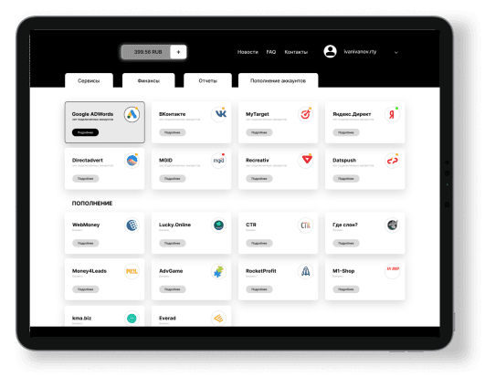This screenshot has width=485, height=377.
Task: Click Подробнее button on WebMoney card
Action: [85, 243]
